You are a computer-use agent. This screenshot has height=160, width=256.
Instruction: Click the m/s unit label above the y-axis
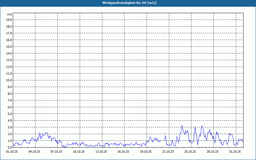(10, 14)
